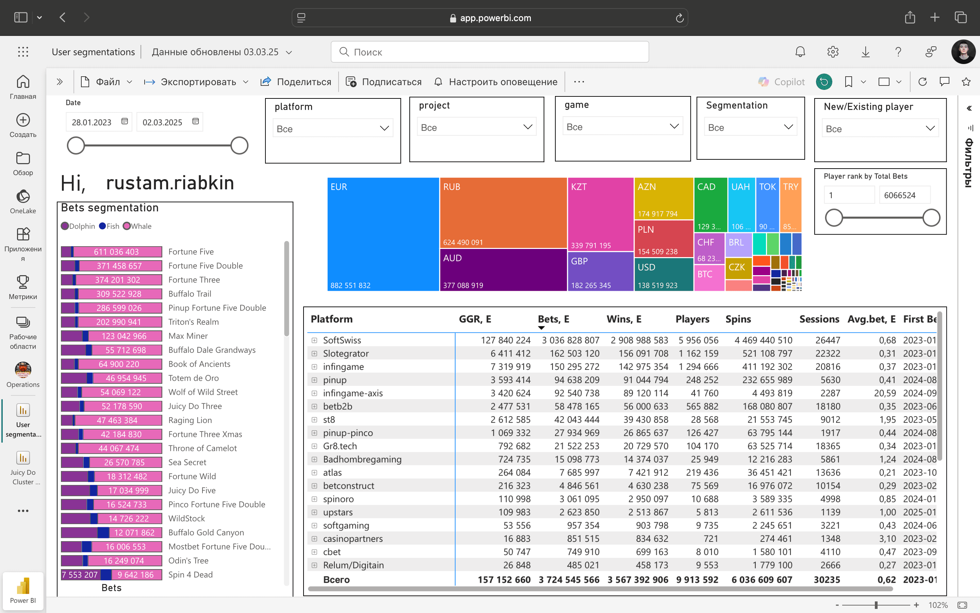This screenshot has height=613, width=980.
Task: Add report to favorites star
Action: pos(966,82)
